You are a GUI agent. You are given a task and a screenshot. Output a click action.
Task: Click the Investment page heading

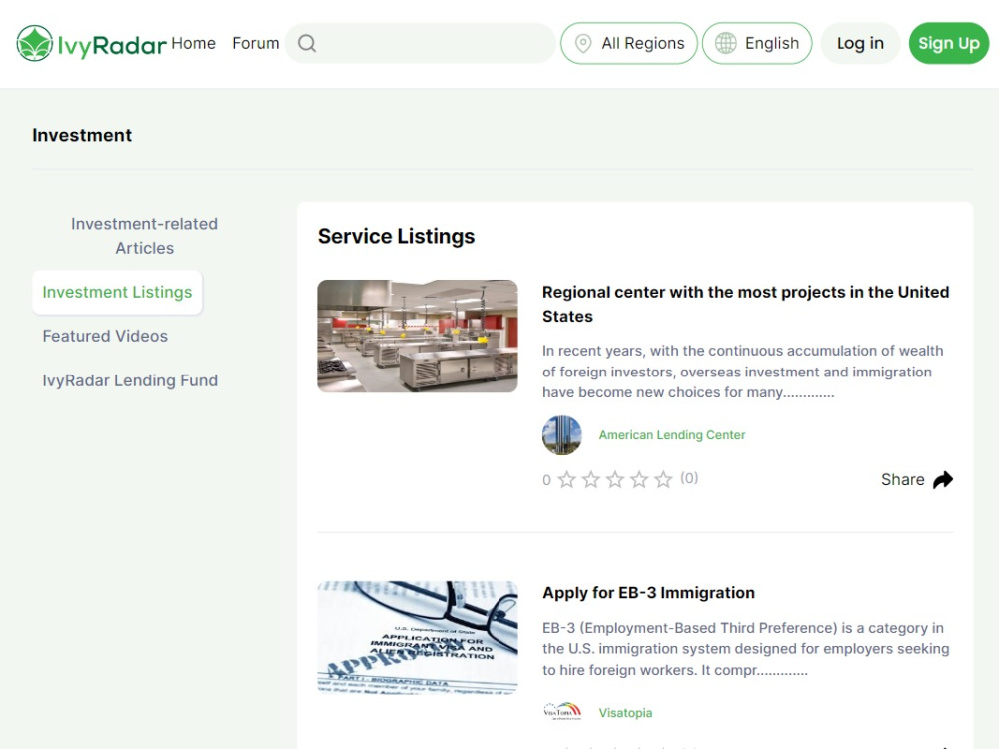click(x=82, y=135)
